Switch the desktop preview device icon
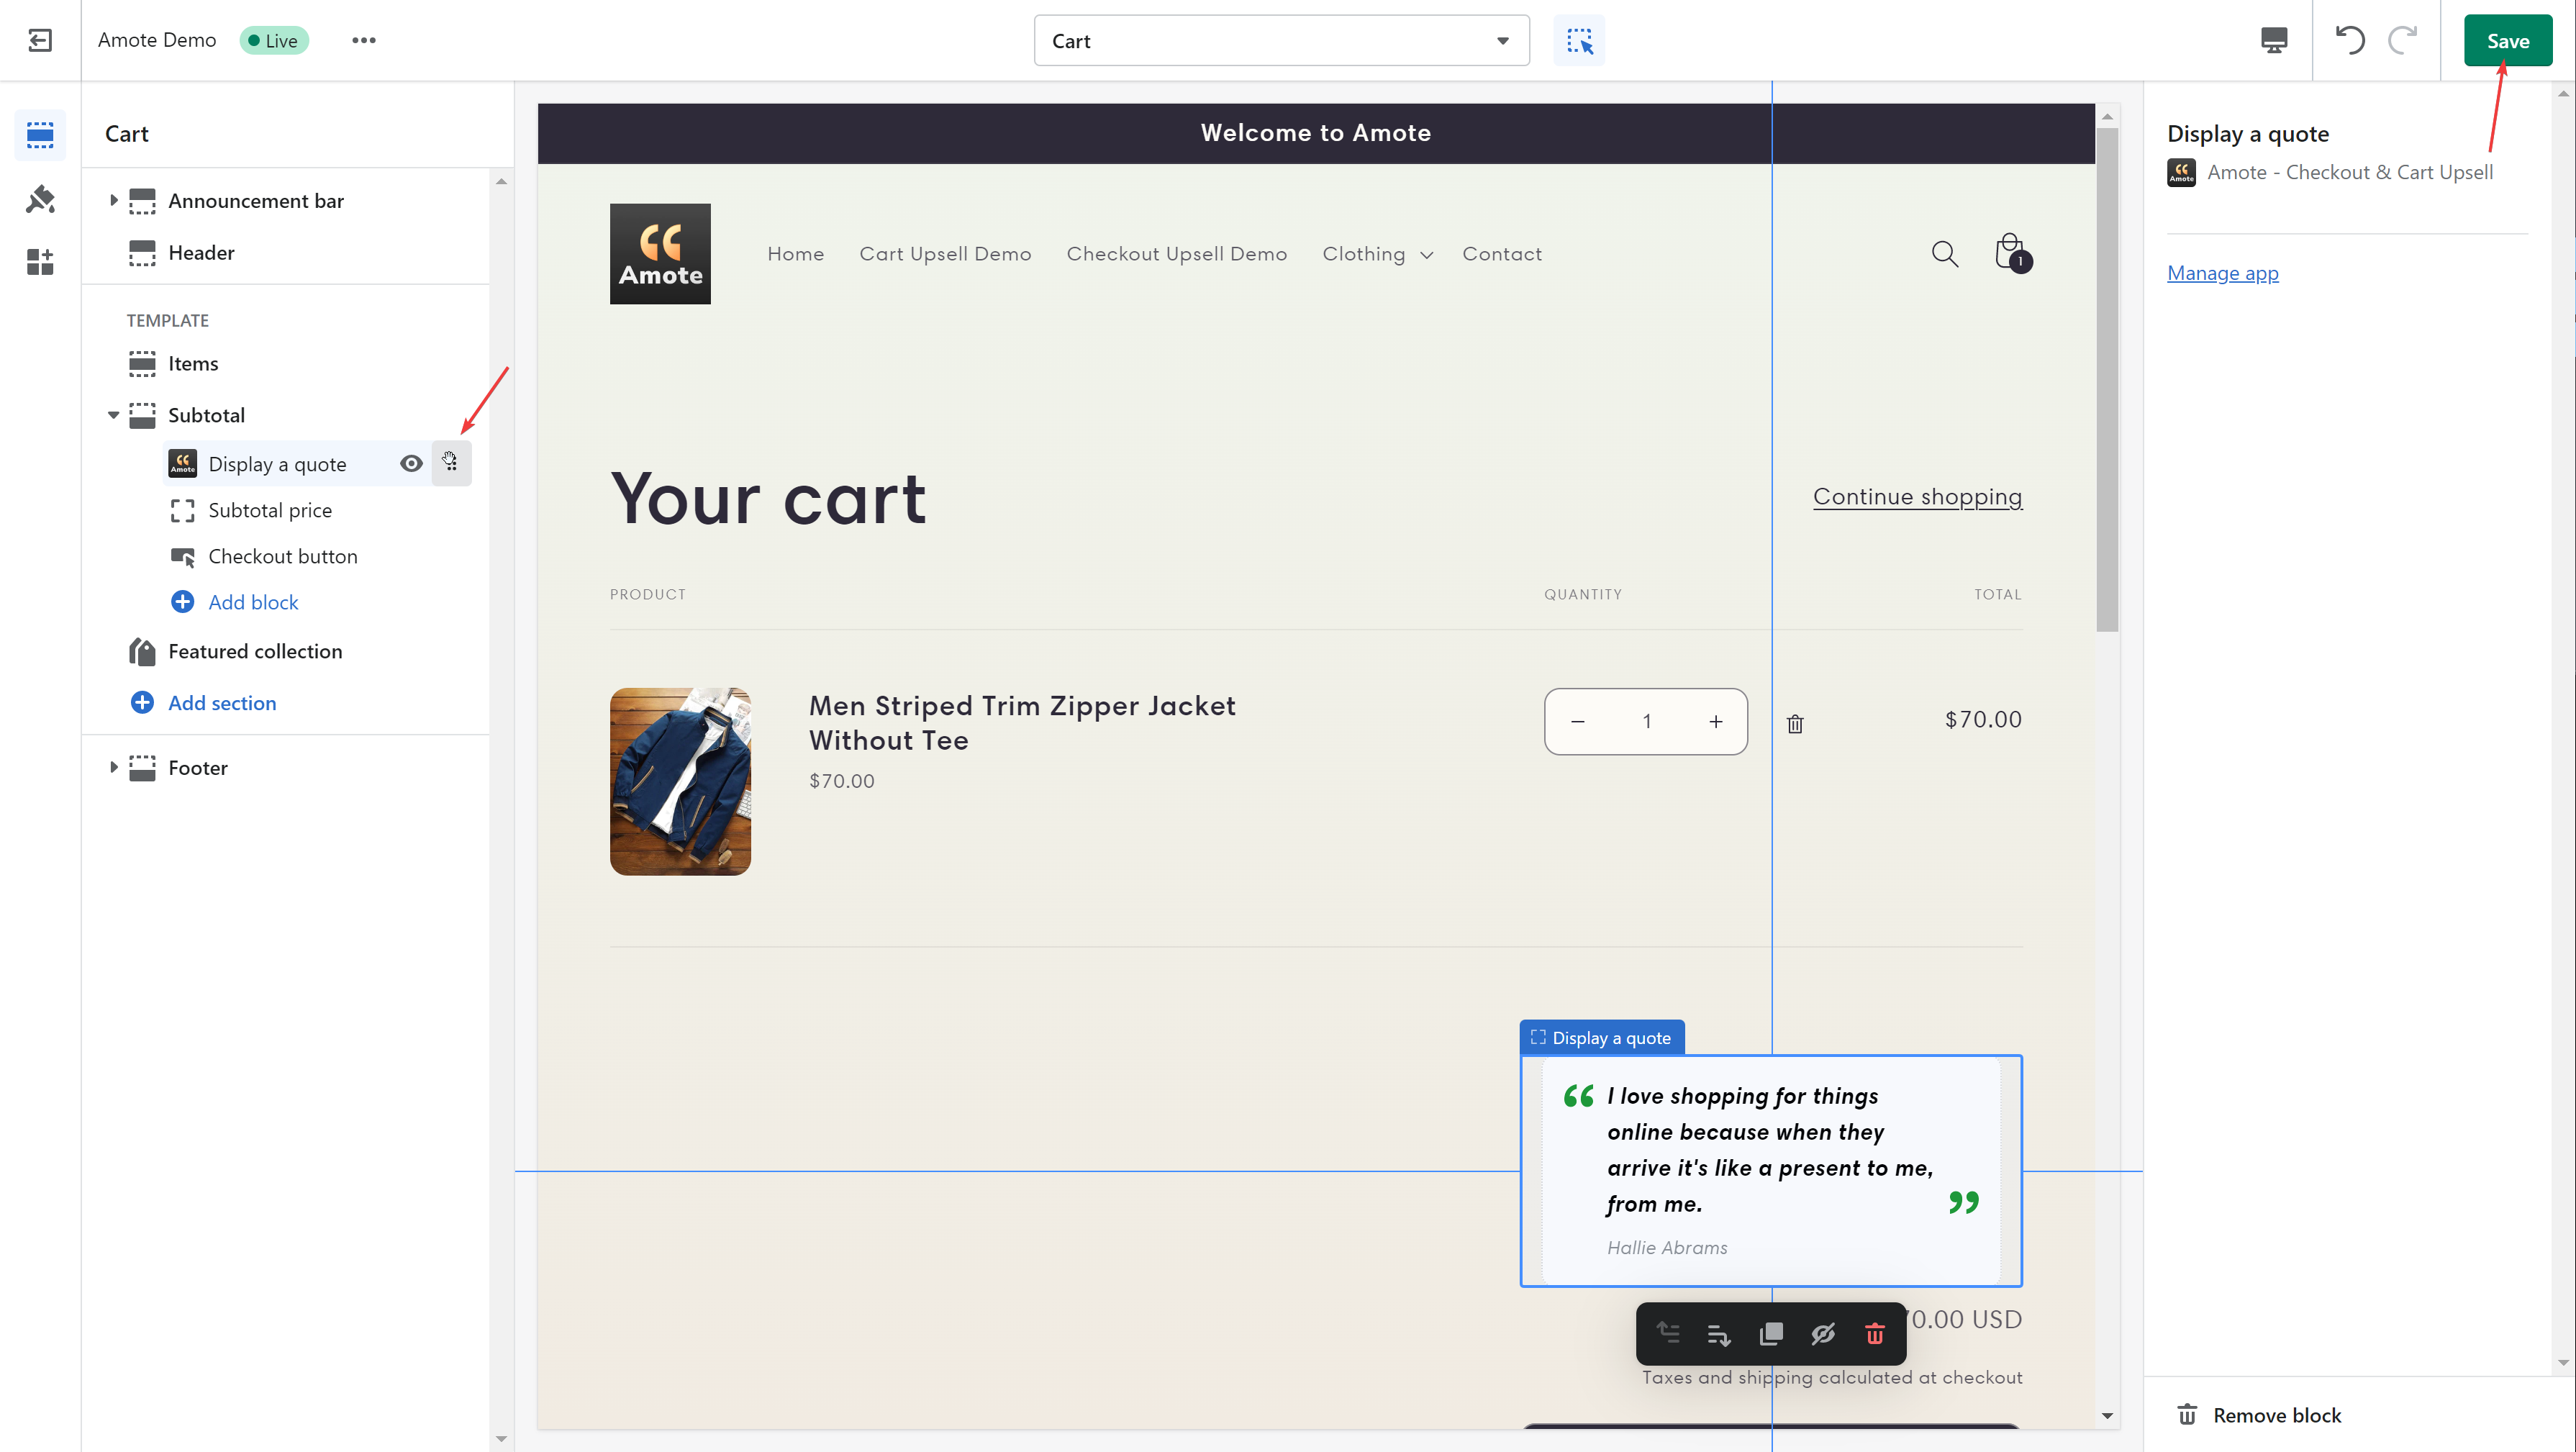Image resolution: width=2576 pixels, height=1452 pixels. [x=2274, y=41]
